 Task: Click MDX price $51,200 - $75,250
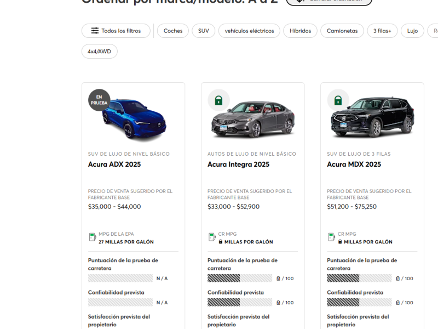click(351, 207)
